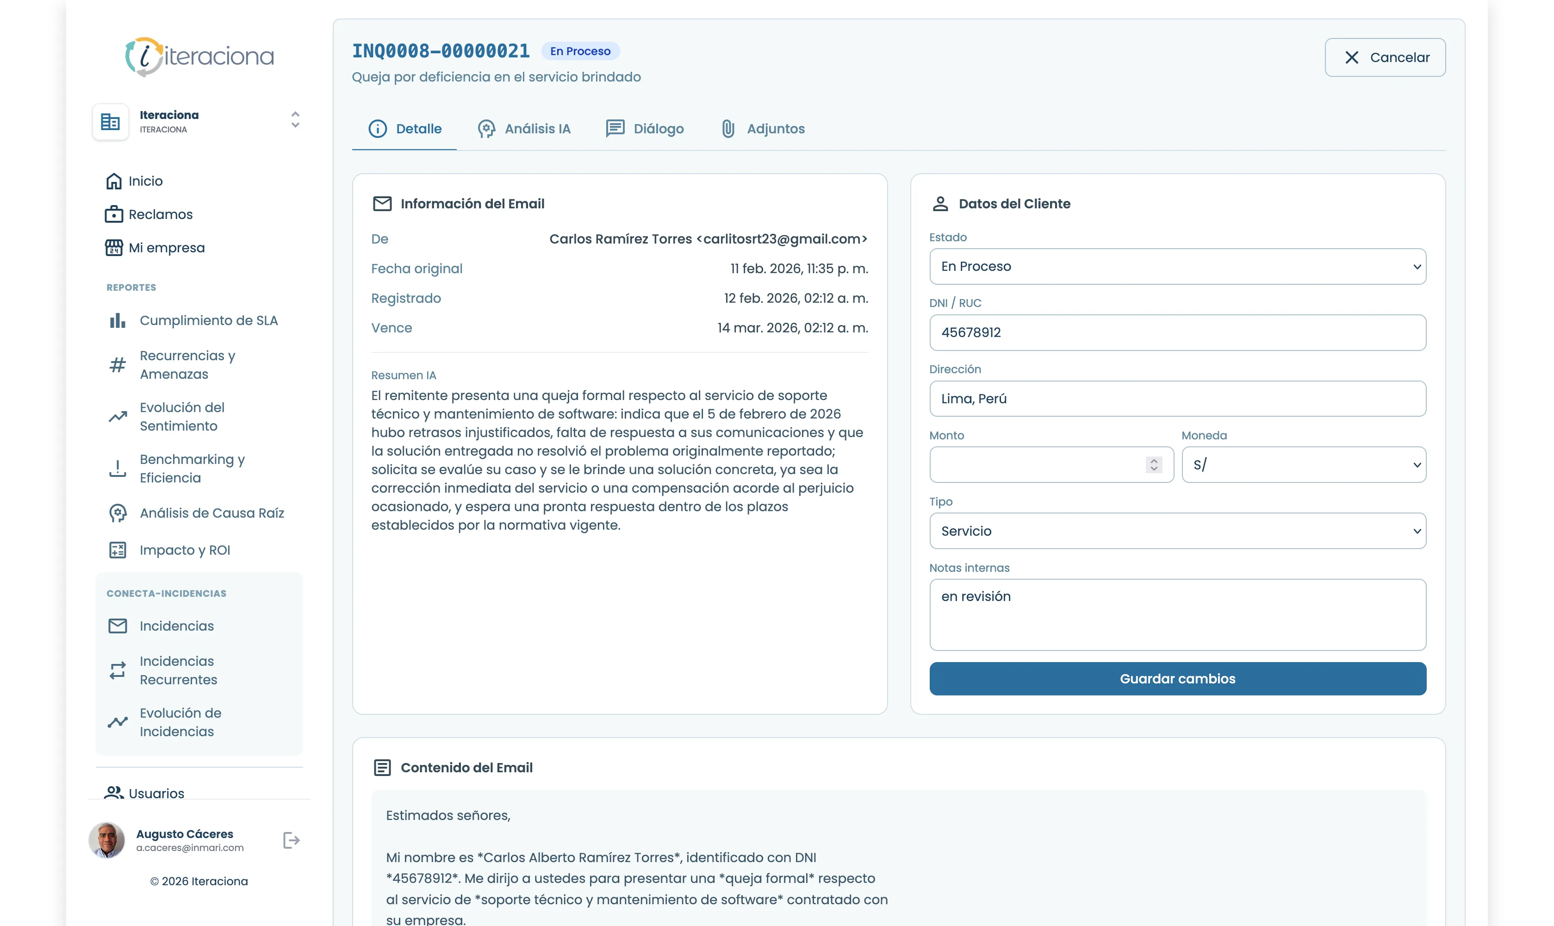Click the Mi empresa store icon

(113, 248)
